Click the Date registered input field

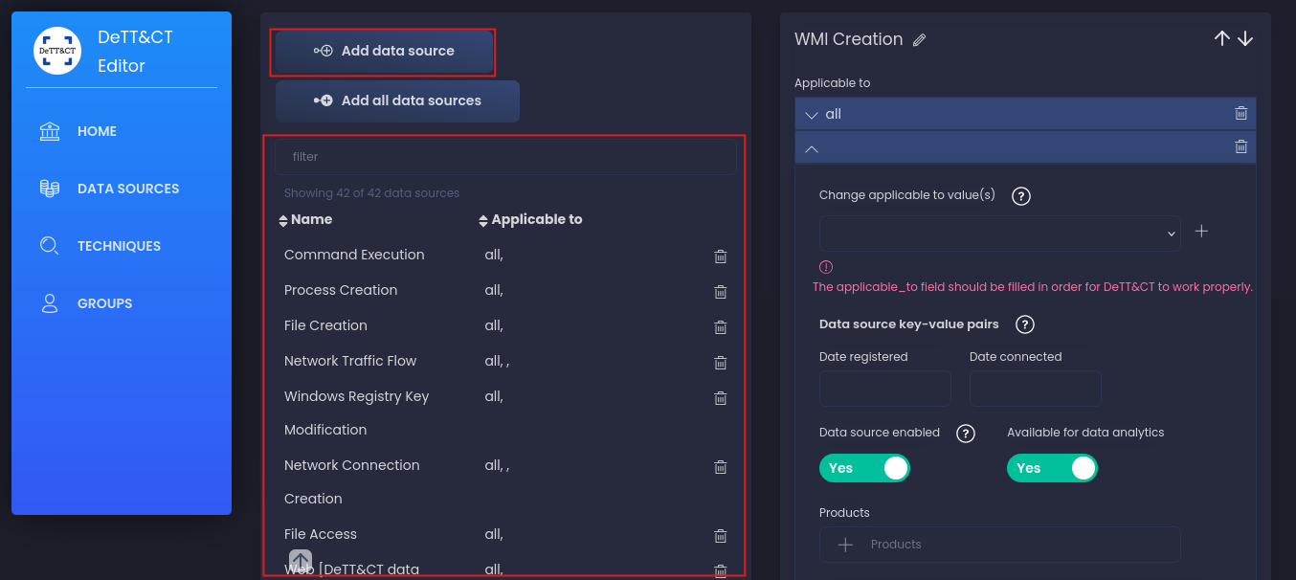(x=884, y=389)
